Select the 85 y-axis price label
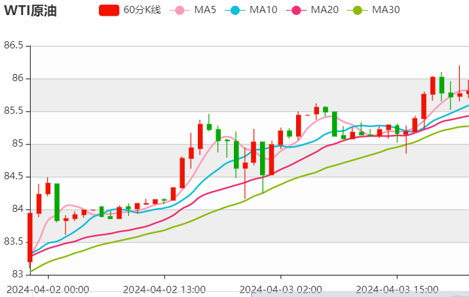469x297 pixels. [17, 143]
